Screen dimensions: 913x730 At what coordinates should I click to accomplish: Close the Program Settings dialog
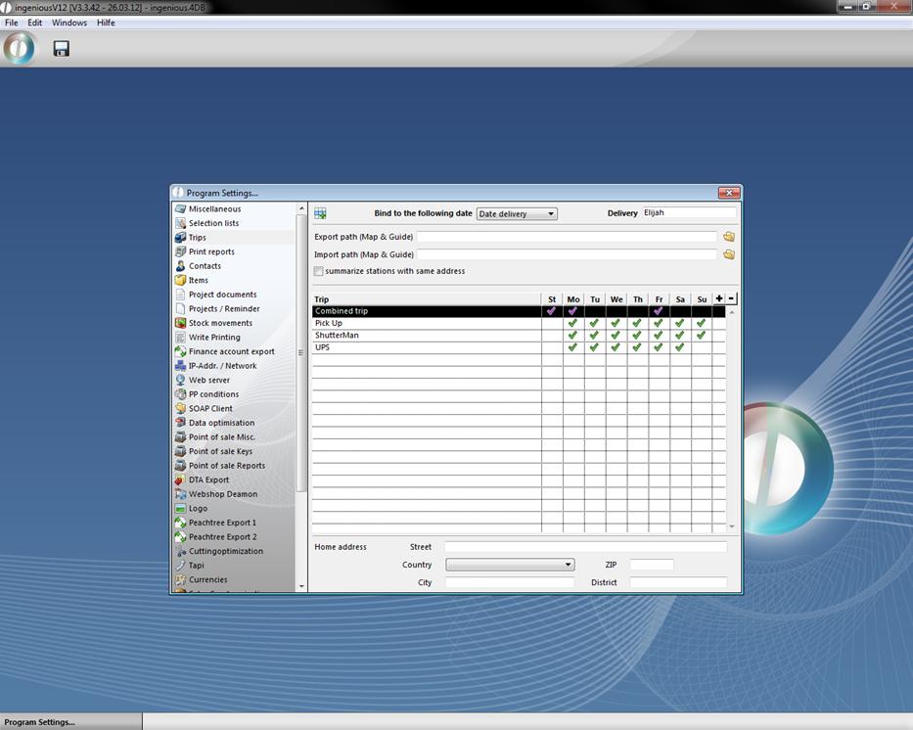(728, 193)
